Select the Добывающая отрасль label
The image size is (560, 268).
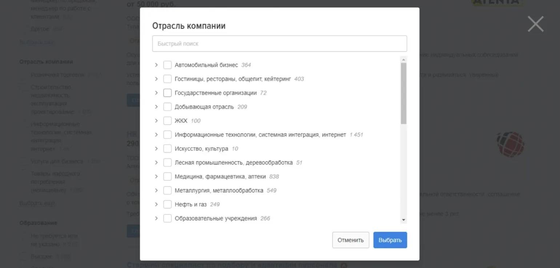tap(204, 107)
